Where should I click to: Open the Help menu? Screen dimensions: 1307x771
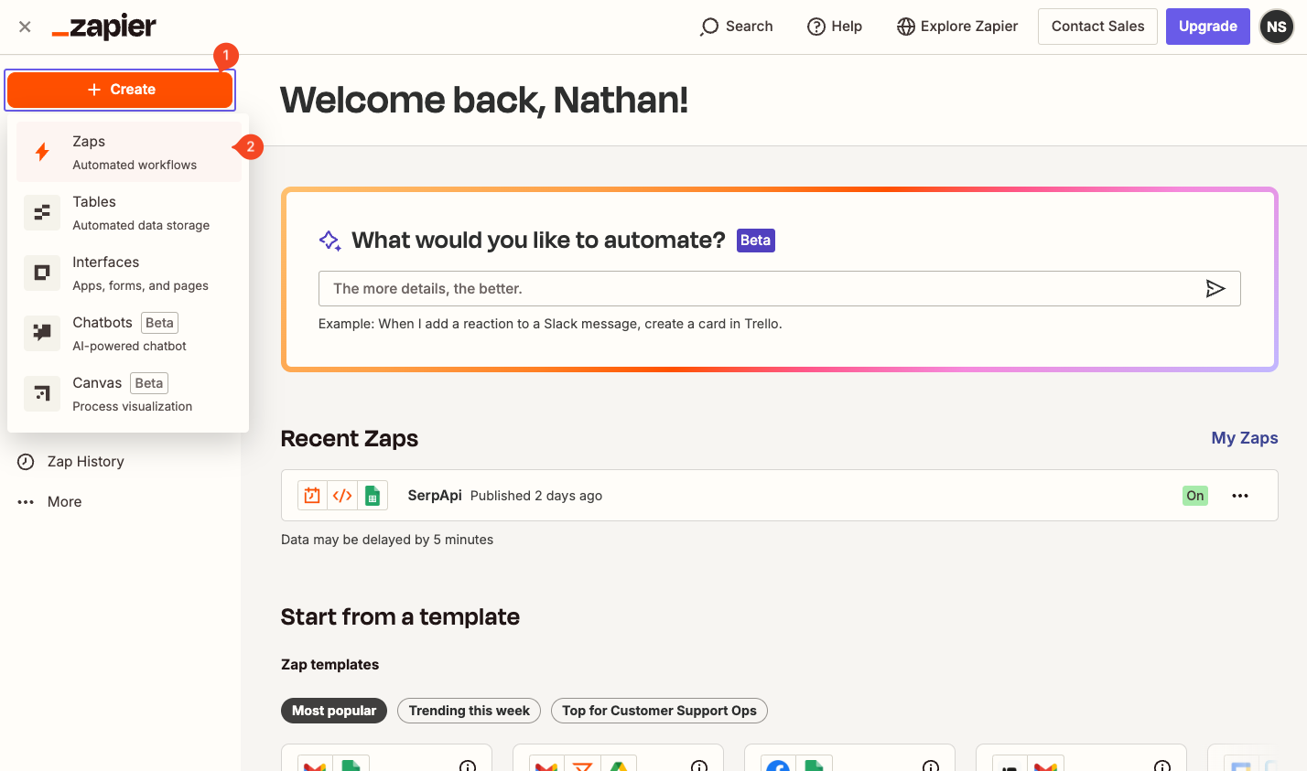(x=835, y=27)
